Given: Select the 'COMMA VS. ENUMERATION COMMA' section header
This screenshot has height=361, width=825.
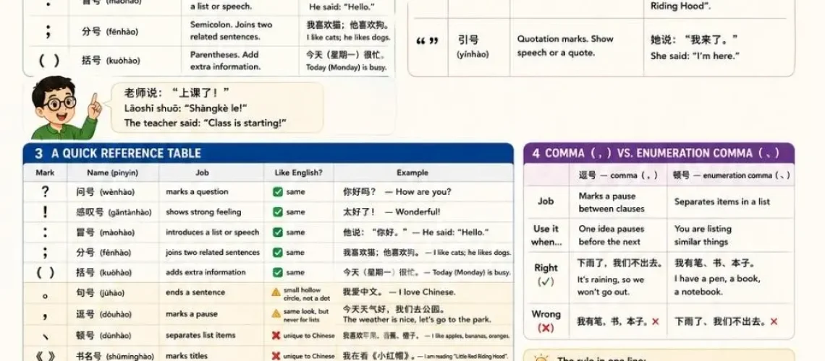Looking at the screenshot, I should coord(659,153).
